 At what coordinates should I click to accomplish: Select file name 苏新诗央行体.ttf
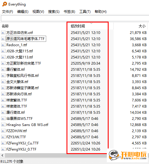tap(19, 94)
